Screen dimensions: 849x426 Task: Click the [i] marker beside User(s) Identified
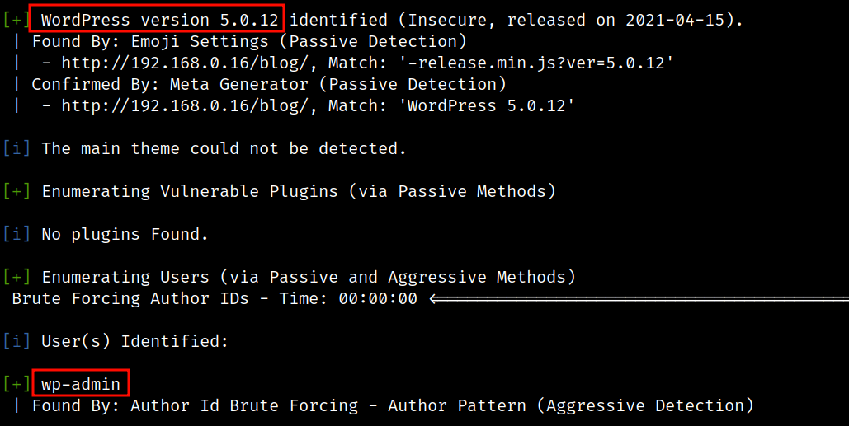tap(17, 341)
